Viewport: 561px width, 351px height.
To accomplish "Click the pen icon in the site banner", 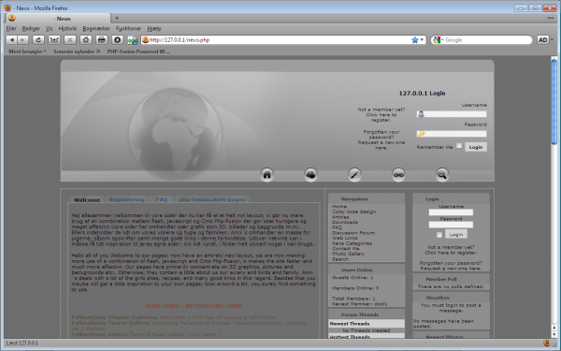I will tap(354, 174).
